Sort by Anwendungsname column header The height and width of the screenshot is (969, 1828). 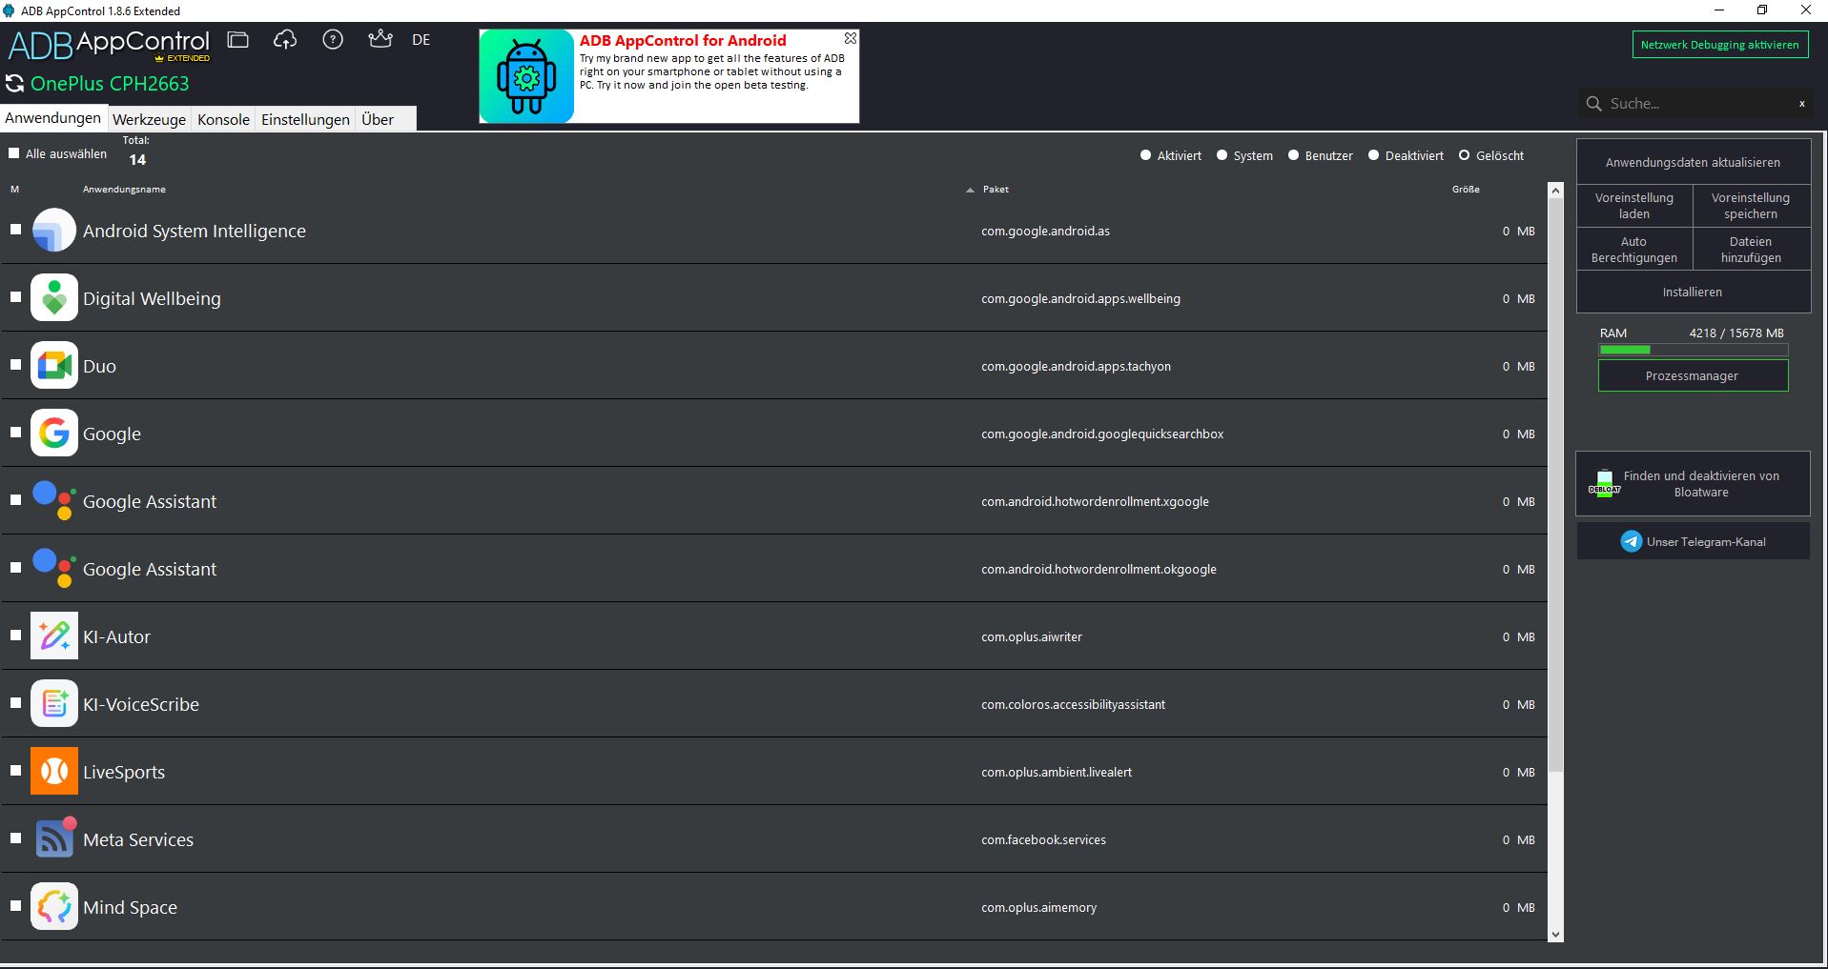click(124, 190)
